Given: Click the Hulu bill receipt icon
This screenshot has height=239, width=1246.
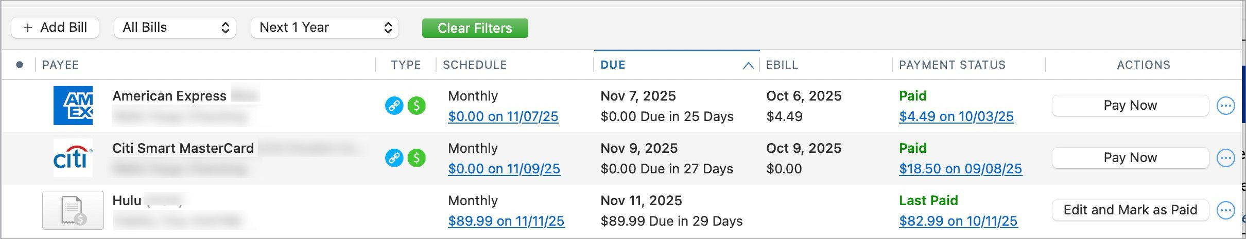Looking at the screenshot, I should click(73, 210).
